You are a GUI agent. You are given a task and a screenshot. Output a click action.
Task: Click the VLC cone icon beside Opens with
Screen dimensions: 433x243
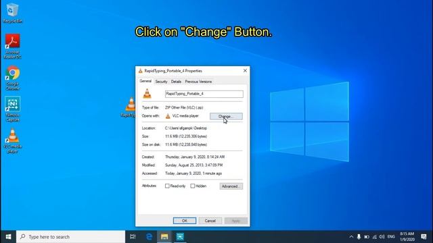pos(168,116)
